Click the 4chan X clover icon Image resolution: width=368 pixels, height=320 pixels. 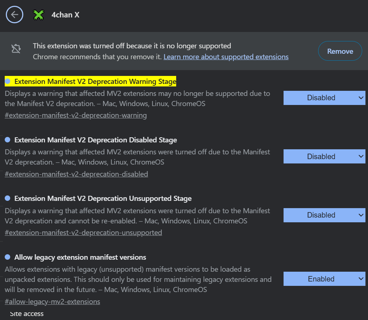pos(39,15)
